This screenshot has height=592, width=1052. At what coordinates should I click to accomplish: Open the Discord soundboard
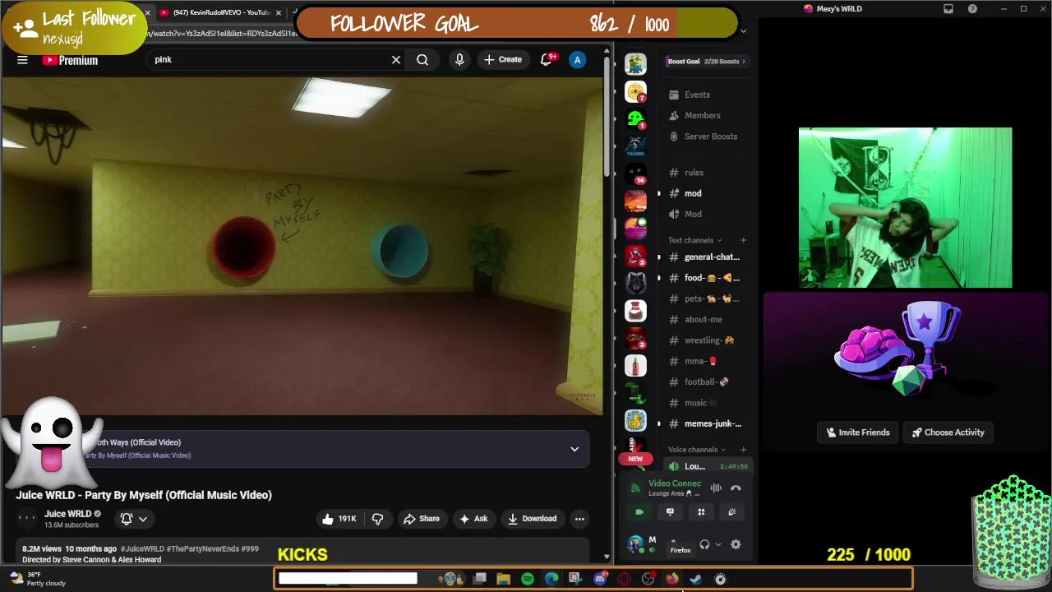731,512
